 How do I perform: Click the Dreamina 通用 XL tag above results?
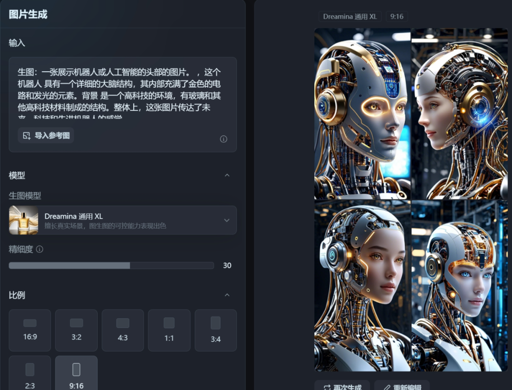[350, 17]
